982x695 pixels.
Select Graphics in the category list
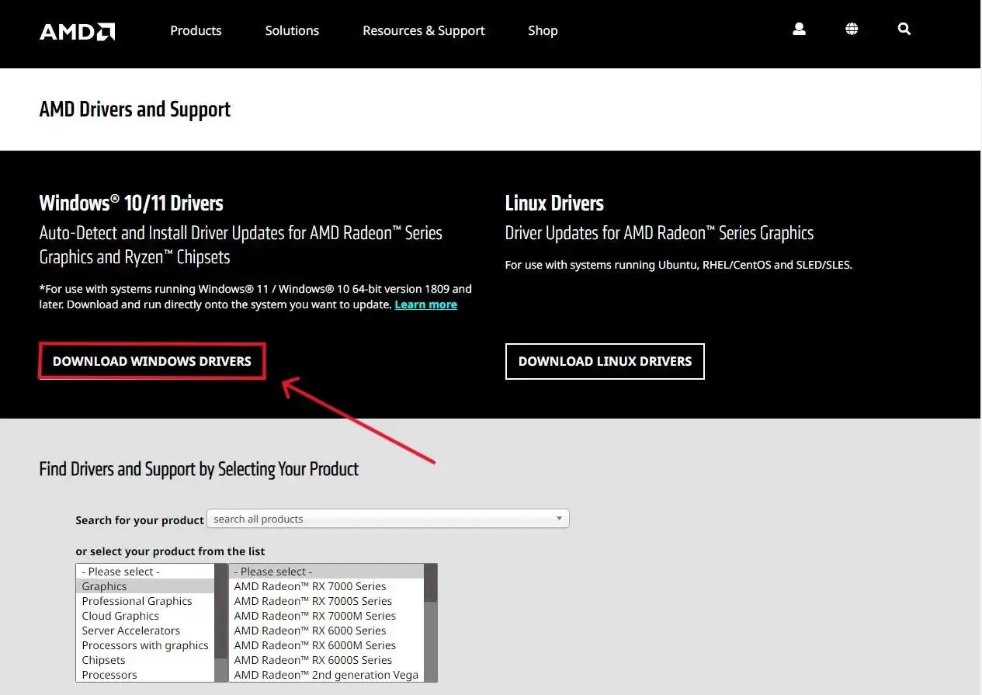point(104,586)
